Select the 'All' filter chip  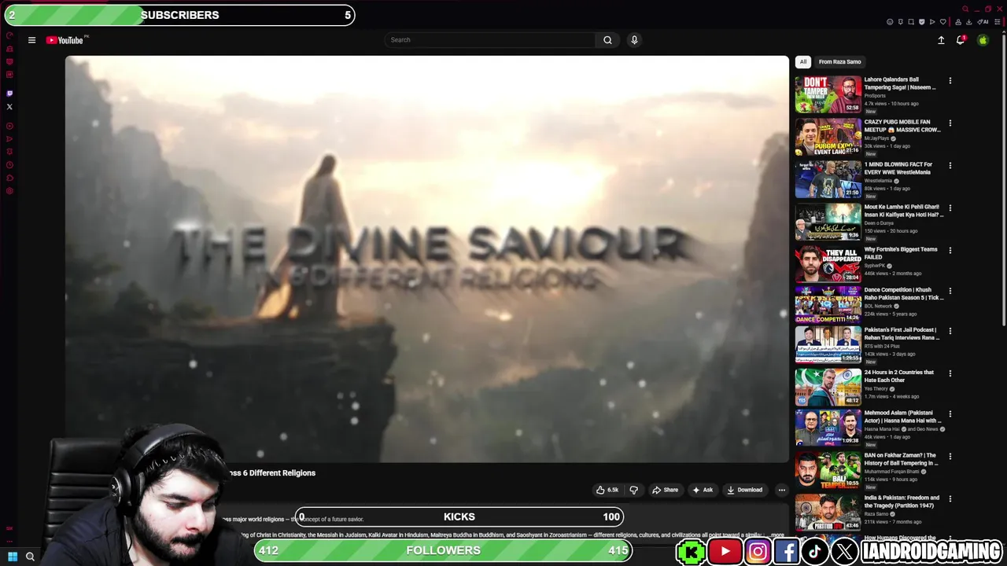803,62
